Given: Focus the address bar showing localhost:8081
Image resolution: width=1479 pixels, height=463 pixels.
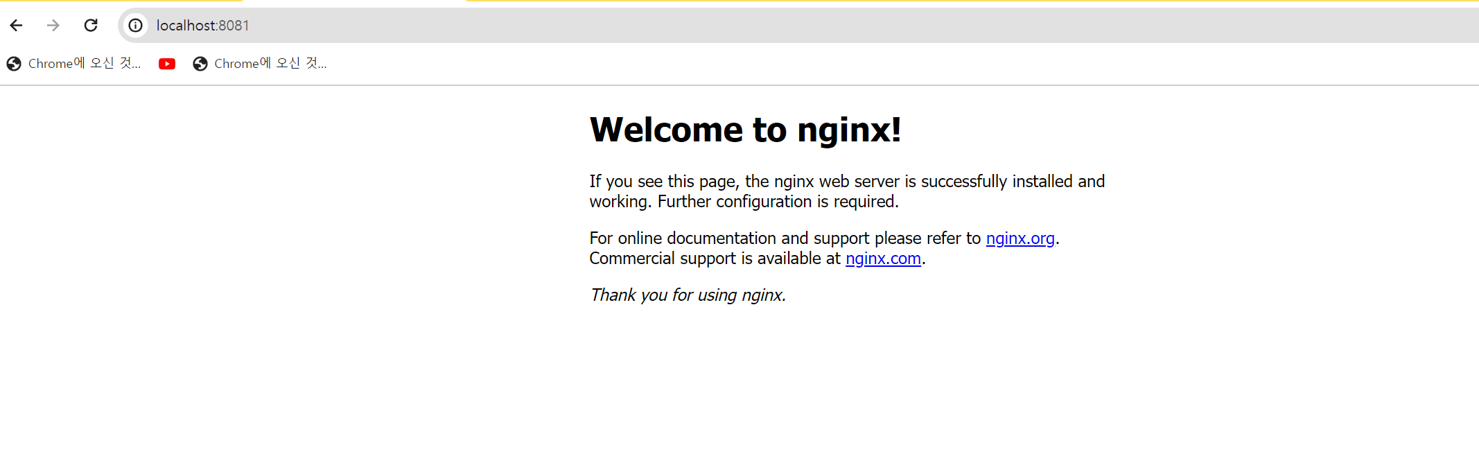Looking at the screenshot, I should (797, 26).
